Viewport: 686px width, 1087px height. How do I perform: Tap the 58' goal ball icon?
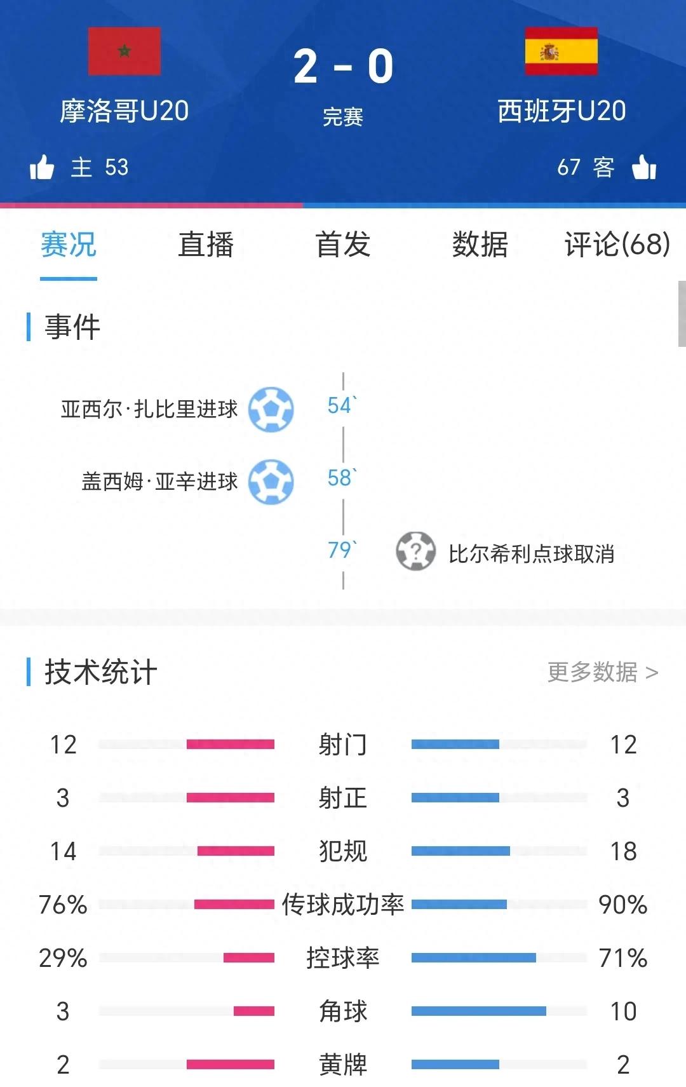coord(271,482)
